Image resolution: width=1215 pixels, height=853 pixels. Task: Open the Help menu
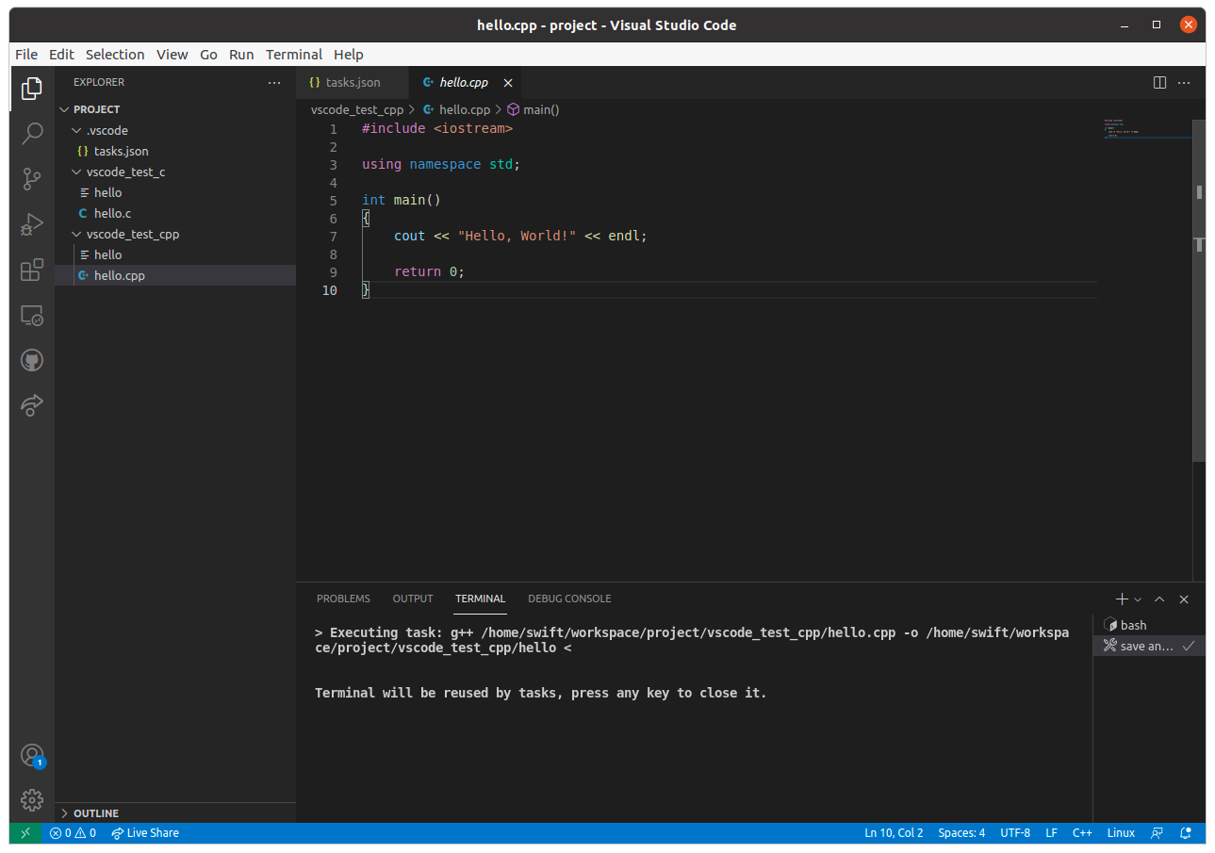click(349, 55)
